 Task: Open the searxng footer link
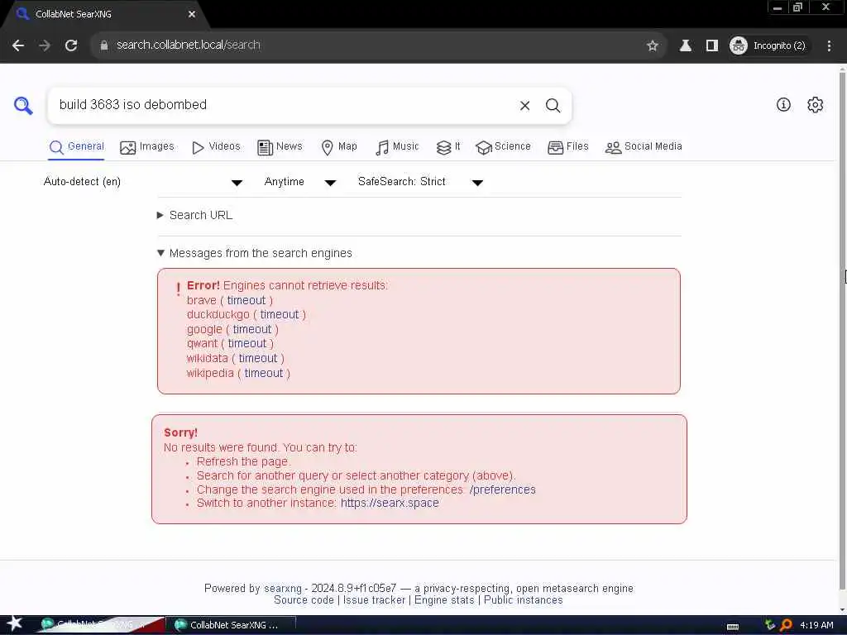[x=283, y=589]
